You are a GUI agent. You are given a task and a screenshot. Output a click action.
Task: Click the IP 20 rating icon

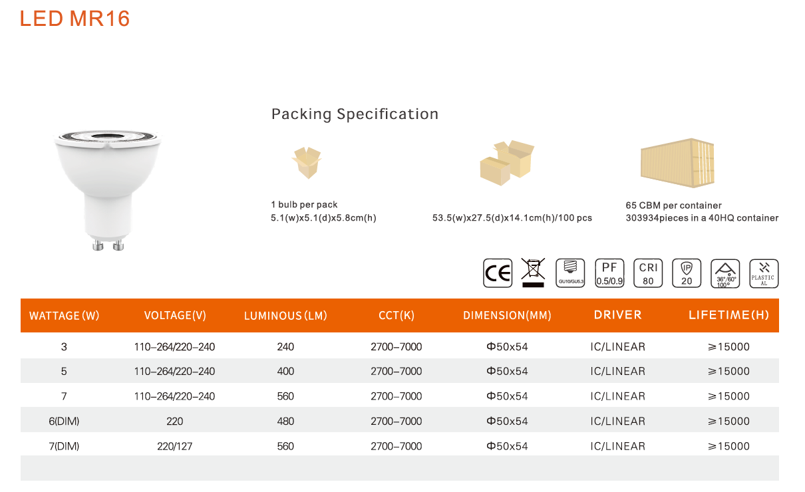click(687, 273)
